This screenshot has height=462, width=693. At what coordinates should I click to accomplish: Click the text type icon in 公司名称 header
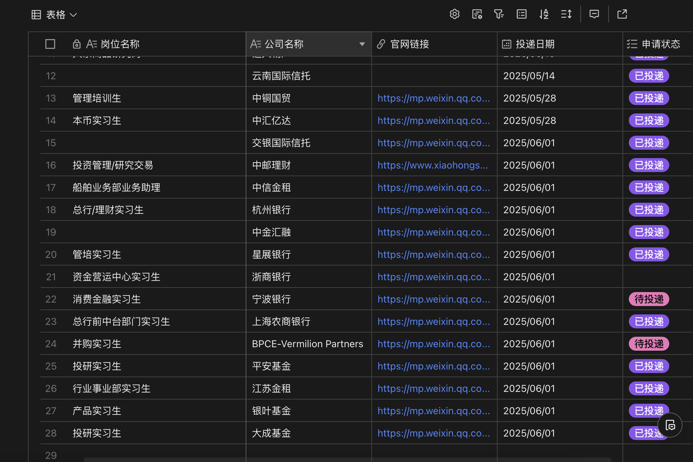click(x=256, y=44)
